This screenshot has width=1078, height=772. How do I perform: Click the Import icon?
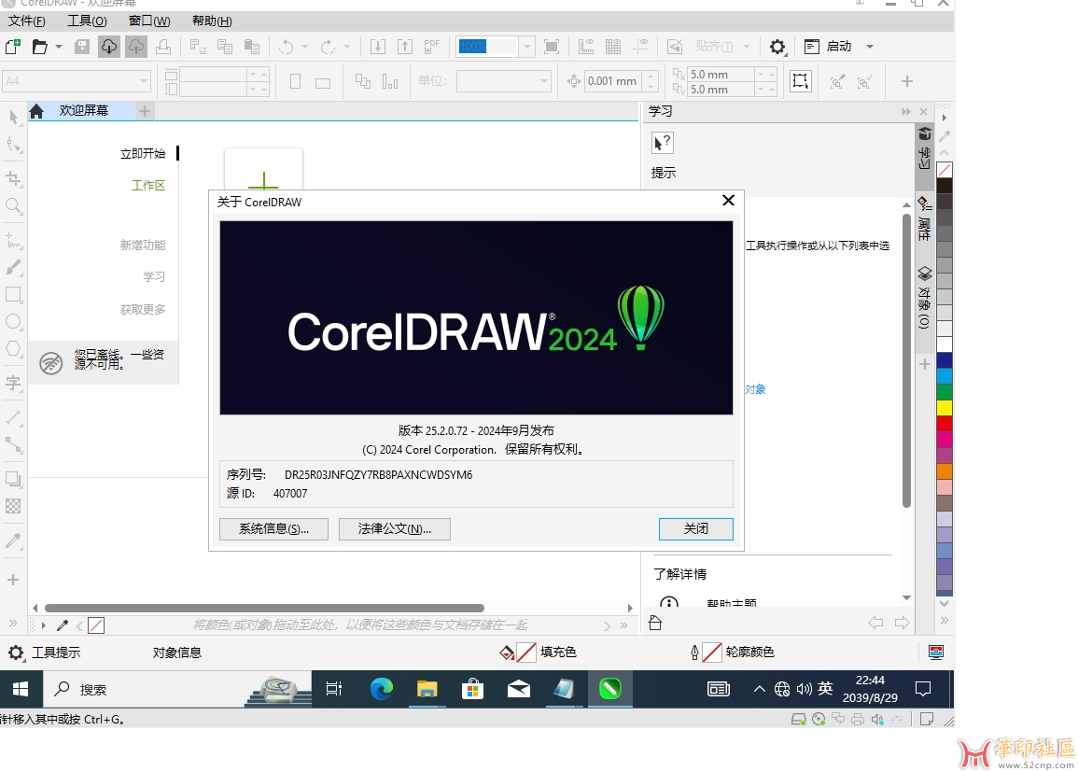377,46
